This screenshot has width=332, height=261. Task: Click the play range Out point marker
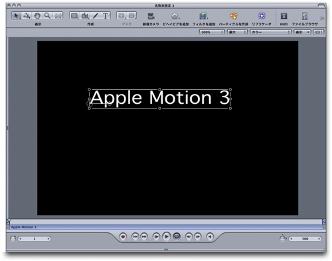point(324,221)
